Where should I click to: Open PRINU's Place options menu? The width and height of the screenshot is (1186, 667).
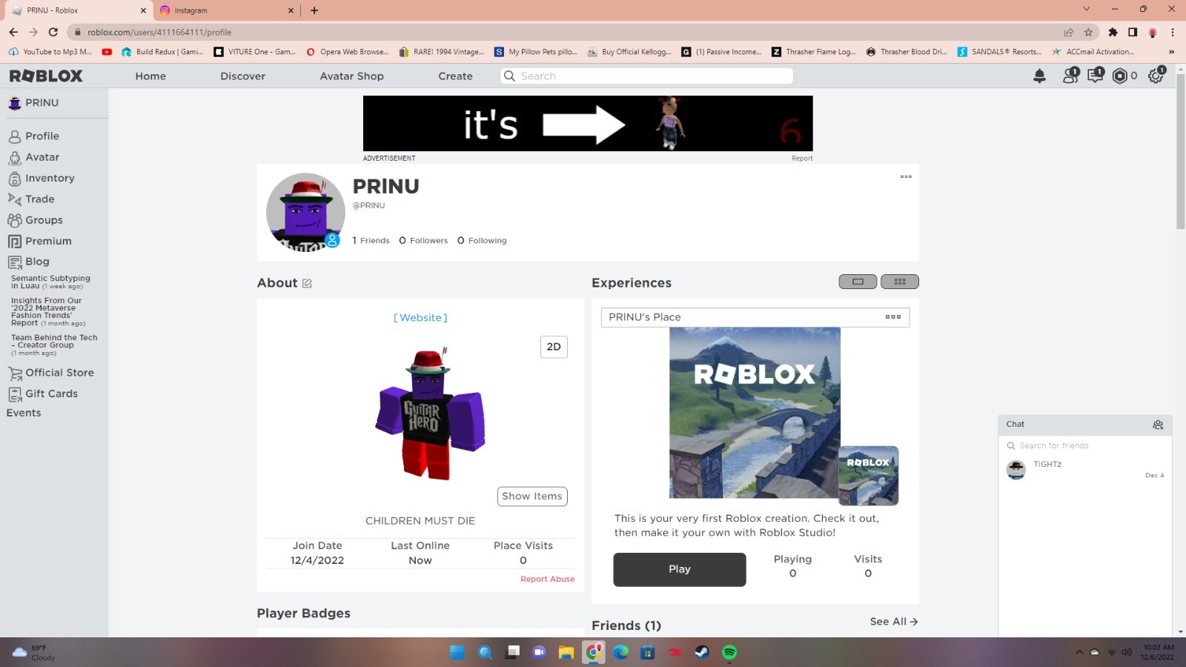click(892, 316)
